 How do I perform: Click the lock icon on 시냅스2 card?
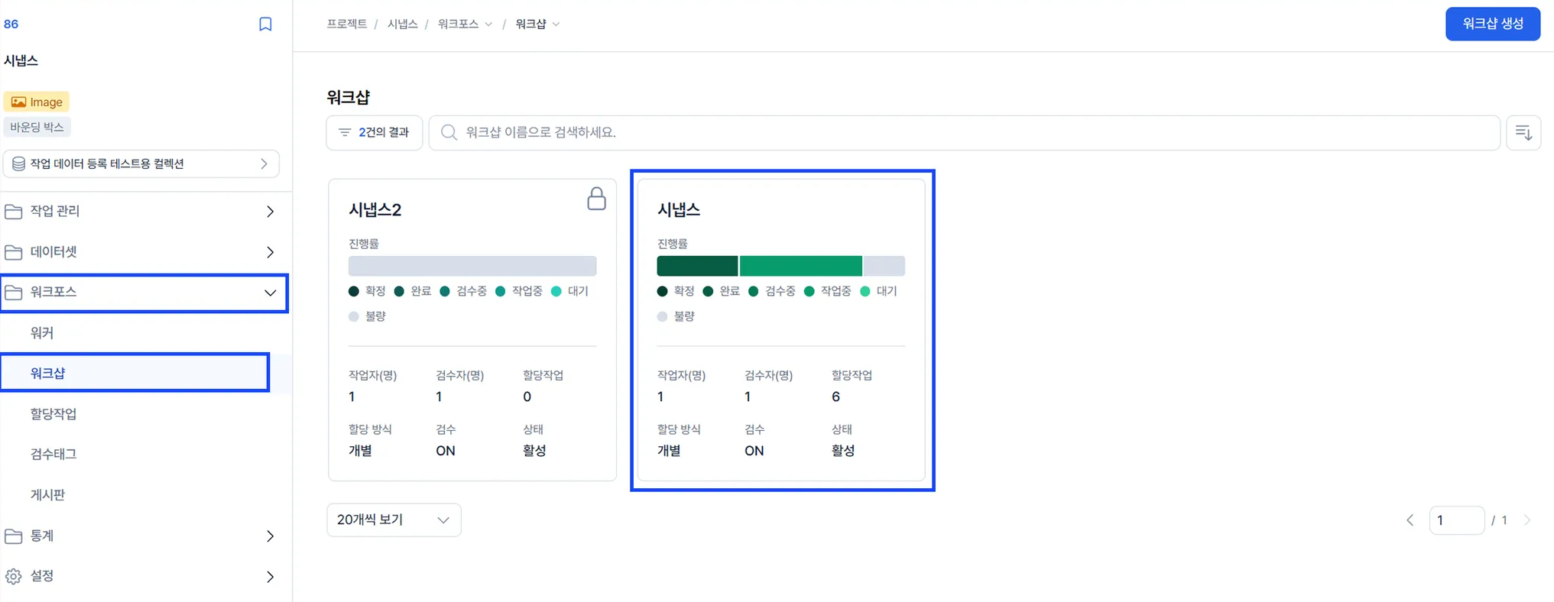(596, 199)
